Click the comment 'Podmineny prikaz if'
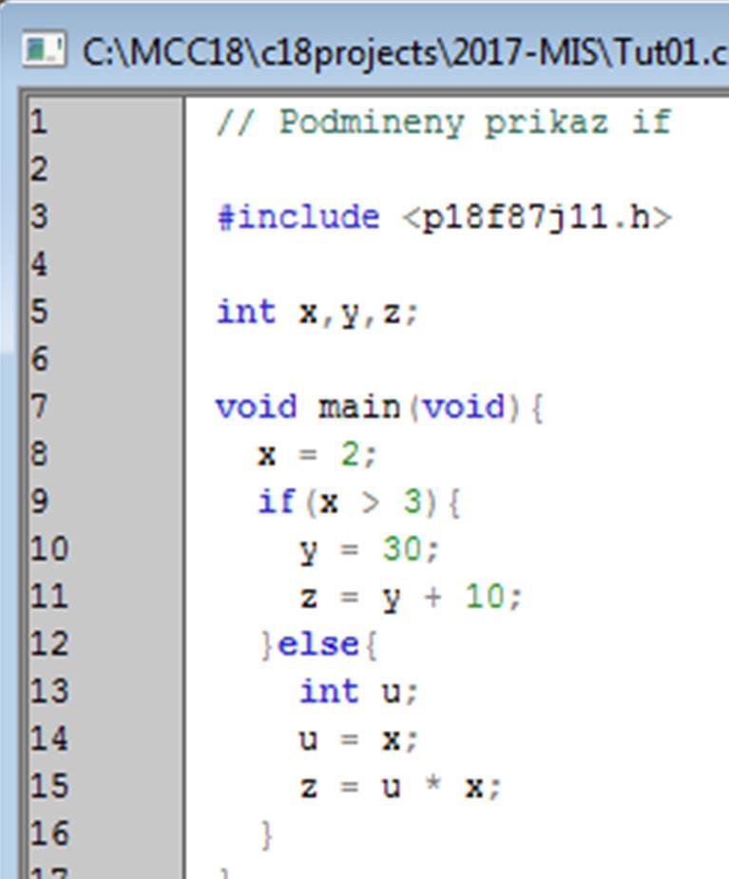The image size is (729, 879). tap(444, 123)
